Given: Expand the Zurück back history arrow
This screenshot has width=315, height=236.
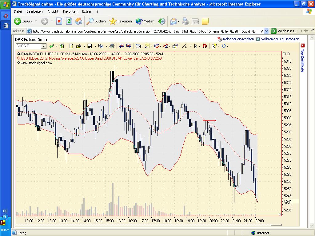Looking at the screenshot, I should pos(36,21).
